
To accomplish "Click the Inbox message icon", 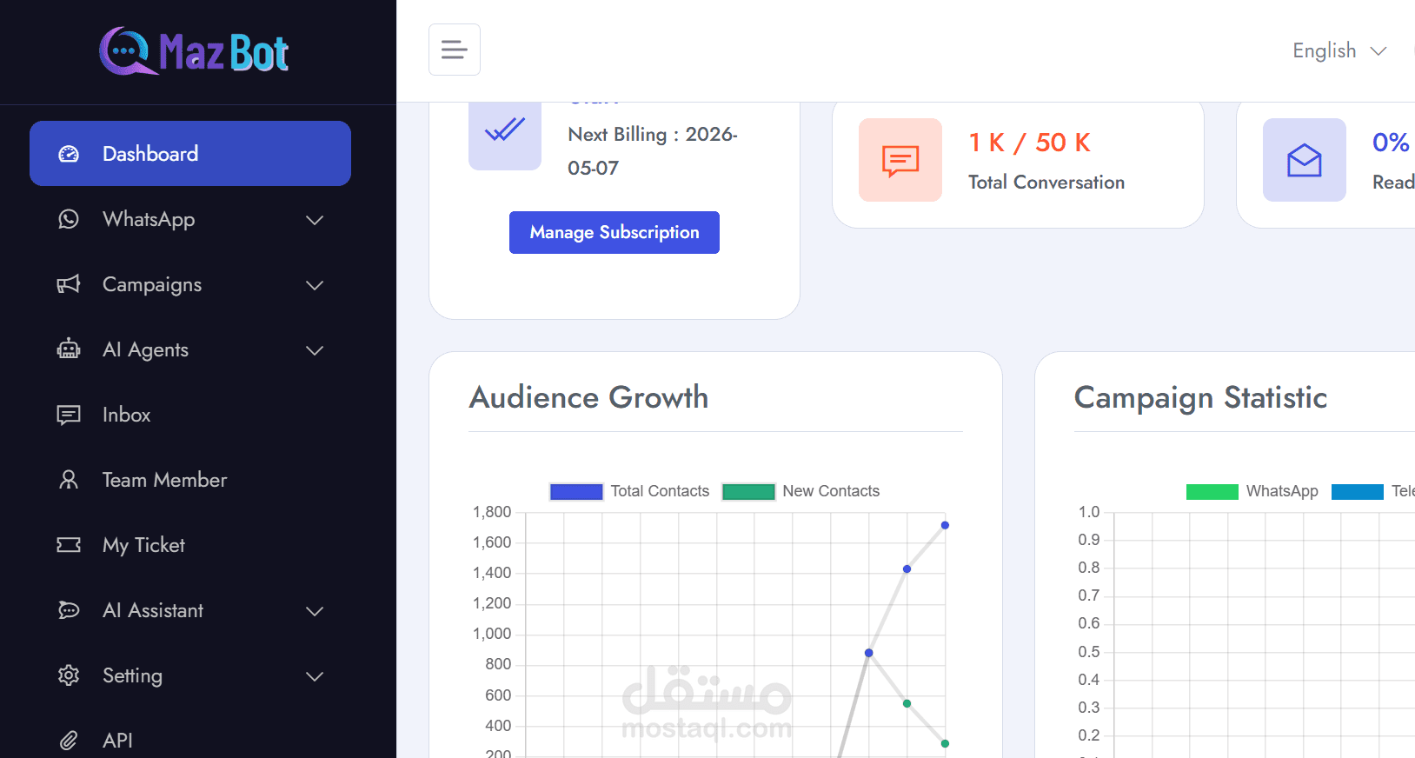I will (x=69, y=415).
